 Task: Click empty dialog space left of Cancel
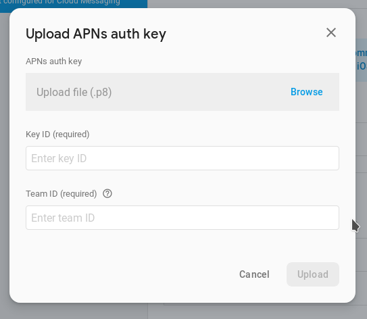point(128,274)
